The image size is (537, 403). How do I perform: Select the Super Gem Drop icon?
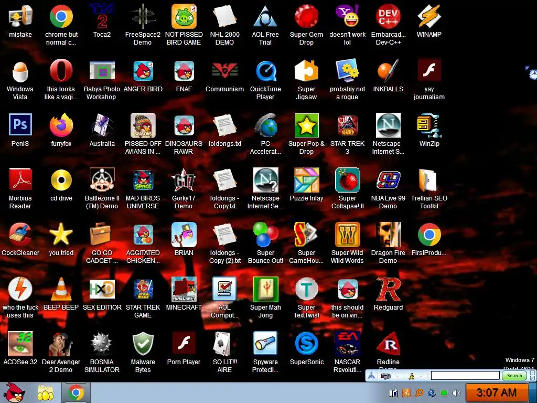point(306,16)
